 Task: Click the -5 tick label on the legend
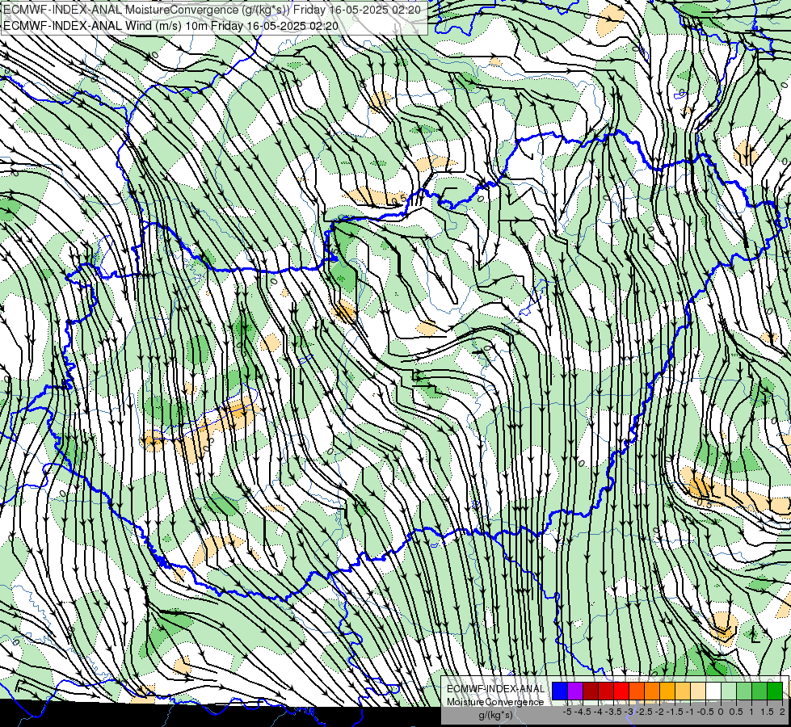pos(567,712)
